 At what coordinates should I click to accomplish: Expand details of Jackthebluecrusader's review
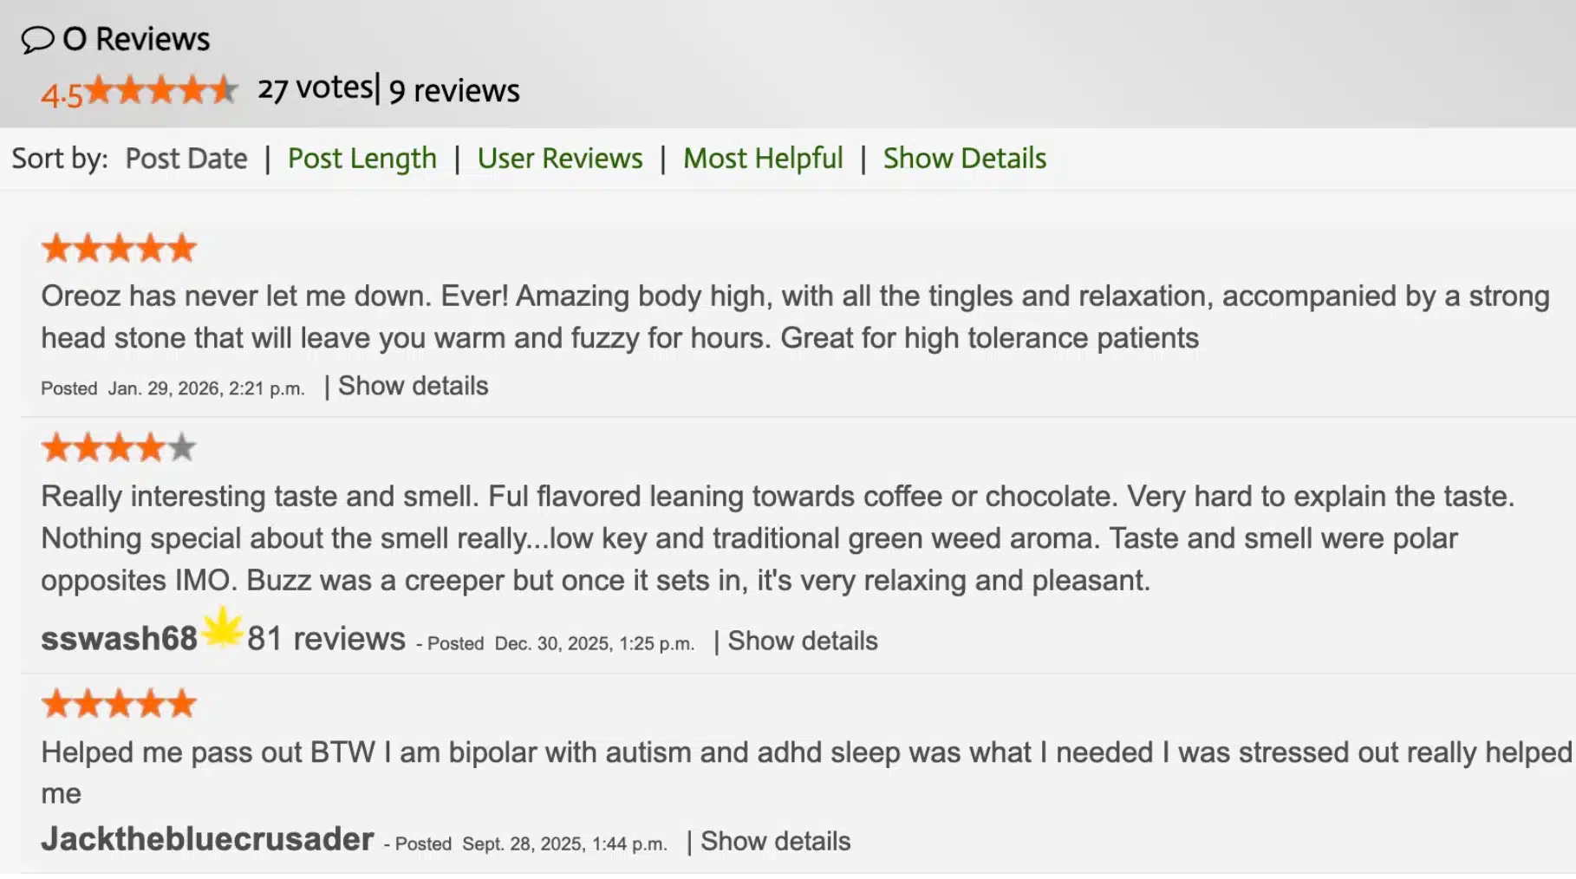click(x=776, y=840)
